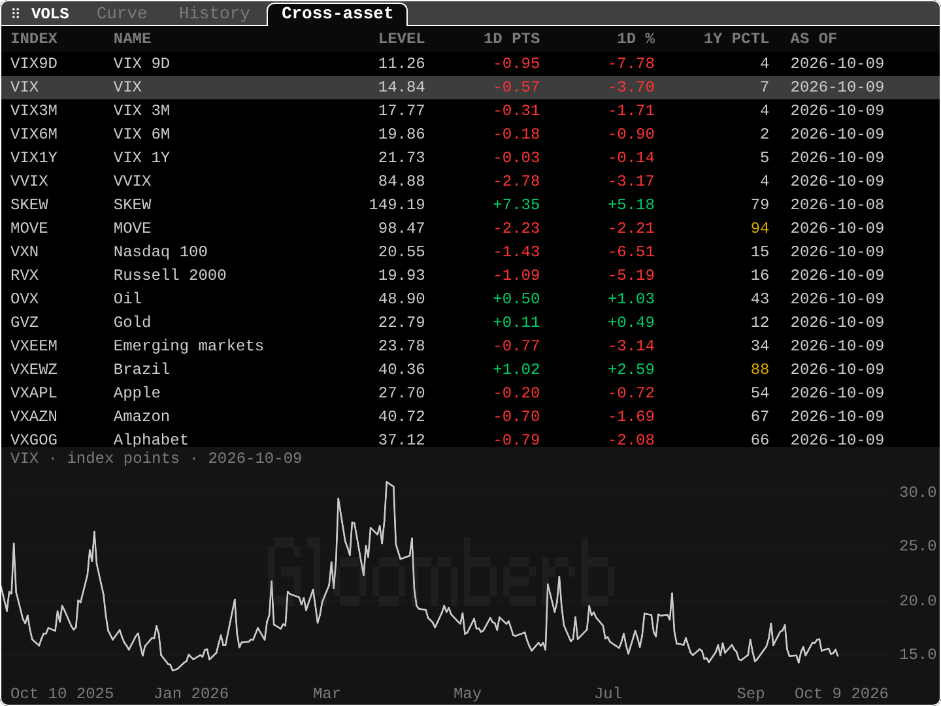
Task: Click the Oil level 48.90
Action: pyautogui.click(x=401, y=299)
